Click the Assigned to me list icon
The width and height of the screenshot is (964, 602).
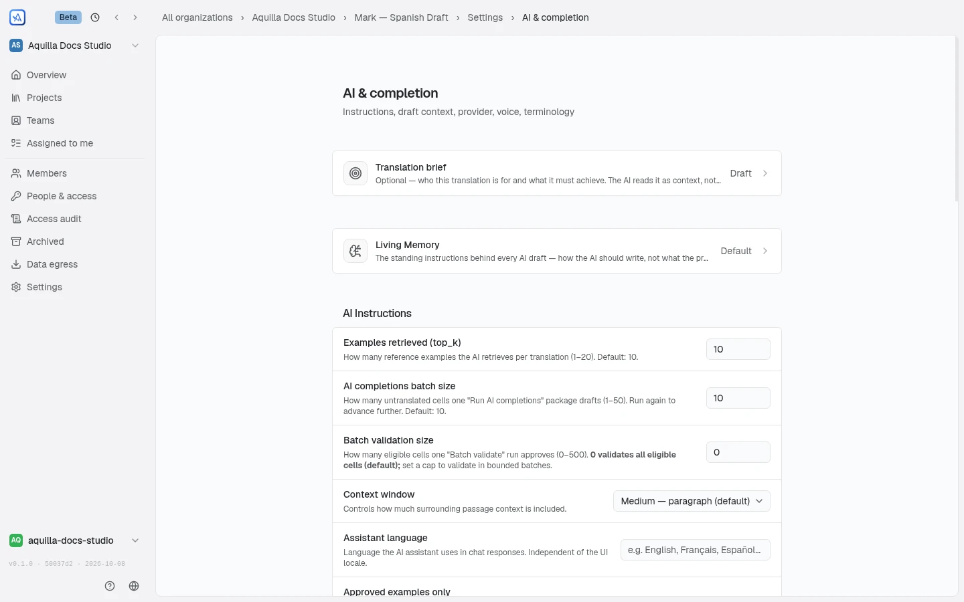point(16,143)
